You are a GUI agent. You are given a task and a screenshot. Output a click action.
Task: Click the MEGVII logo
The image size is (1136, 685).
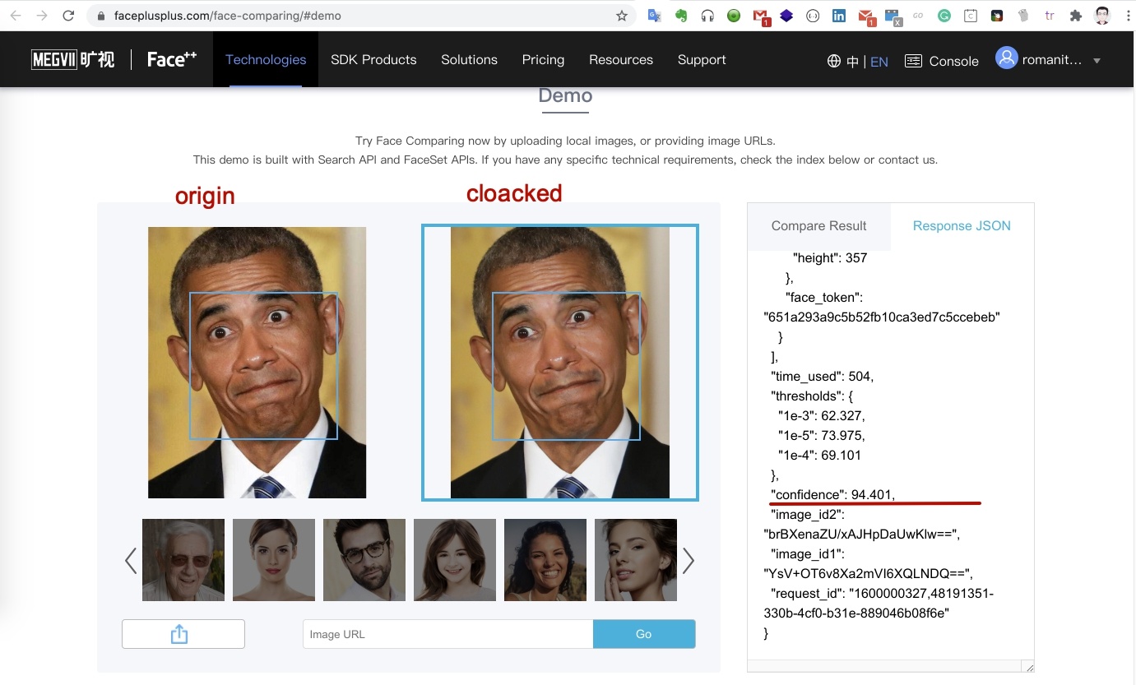pyautogui.click(x=72, y=58)
